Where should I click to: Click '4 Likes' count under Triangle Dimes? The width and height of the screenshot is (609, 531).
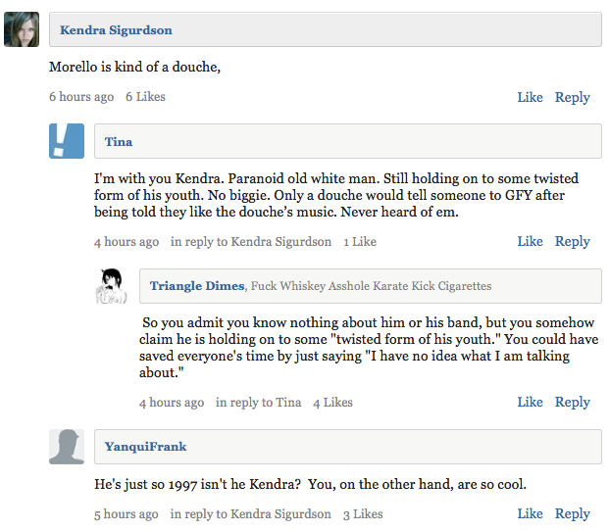332,403
